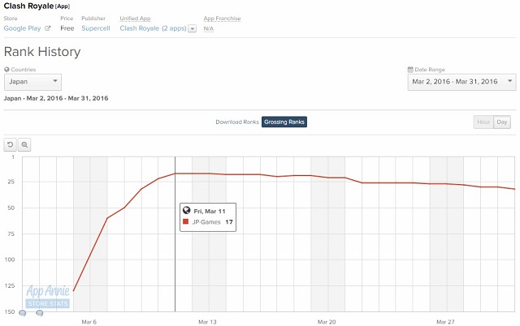
Task: Click the 150 rank axis label
Action: [10, 311]
